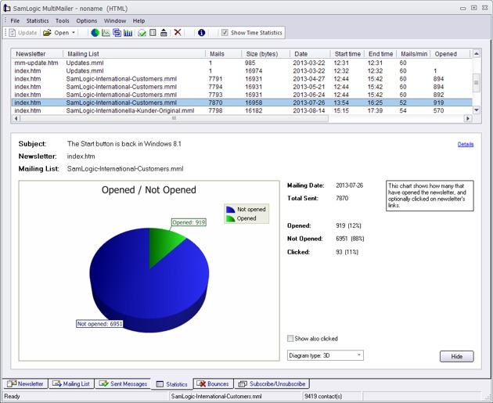
Task: Expand the Open button dropdown arrow
Action: coord(74,33)
